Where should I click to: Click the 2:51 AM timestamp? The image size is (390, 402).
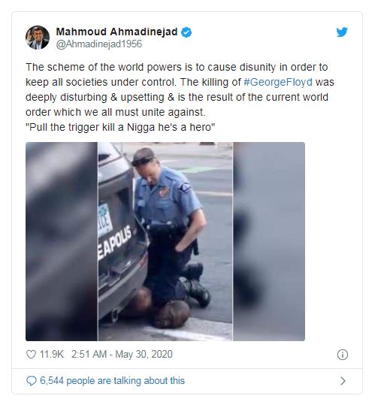click(x=89, y=355)
